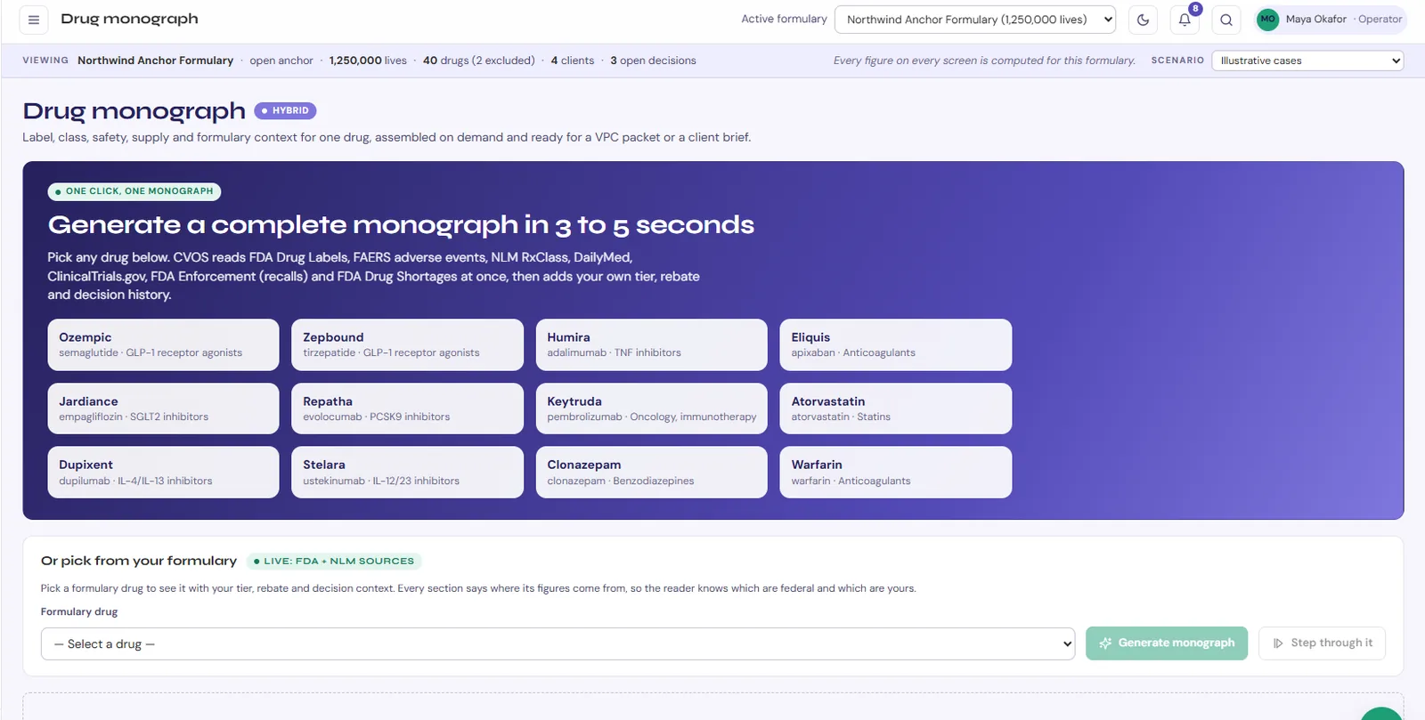The image size is (1425, 720).
Task: Pick the Warfarin anticoagulants card
Action: click(x=895, y=472)
